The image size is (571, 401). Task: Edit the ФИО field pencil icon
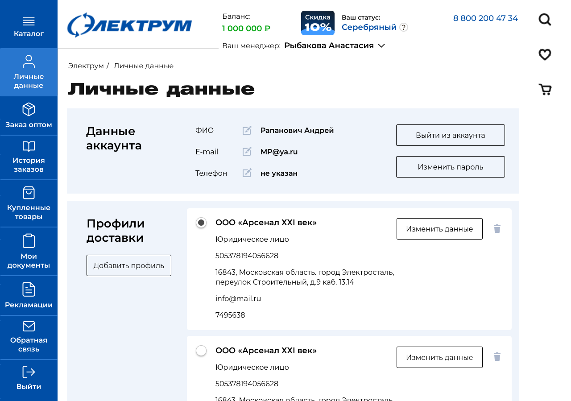247,130
